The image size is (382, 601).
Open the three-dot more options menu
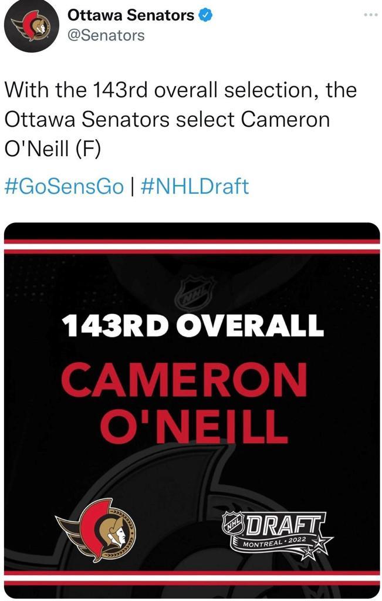[370, 15]
